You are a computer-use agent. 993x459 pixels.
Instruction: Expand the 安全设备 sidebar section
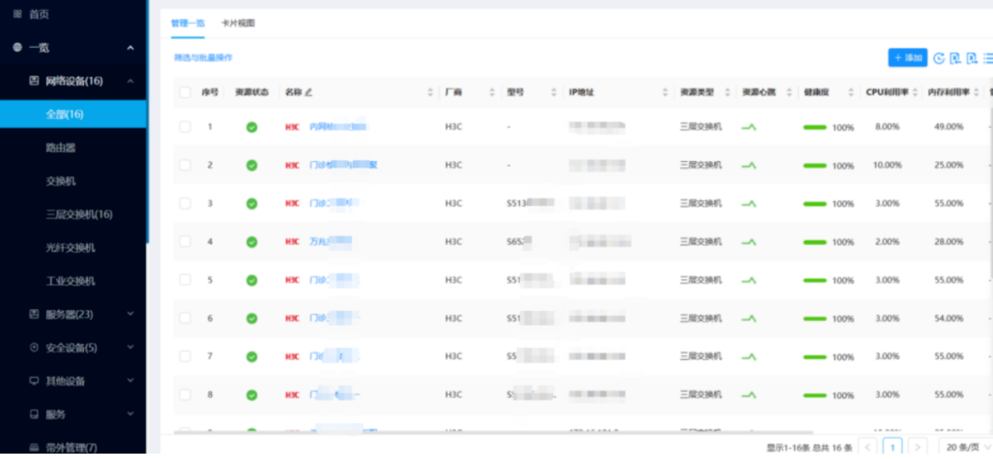(x=130, y=347)
